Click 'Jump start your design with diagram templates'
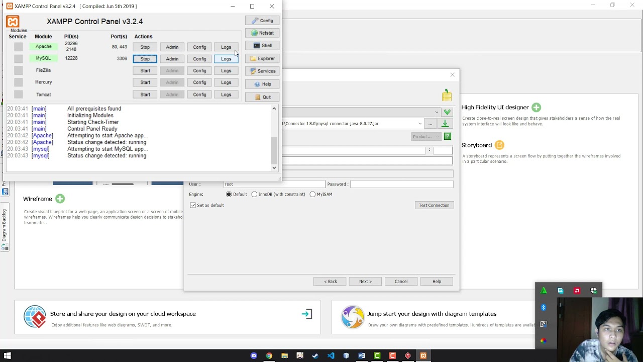The height and width of the screenshot is (362, 643). pos(432,314)
